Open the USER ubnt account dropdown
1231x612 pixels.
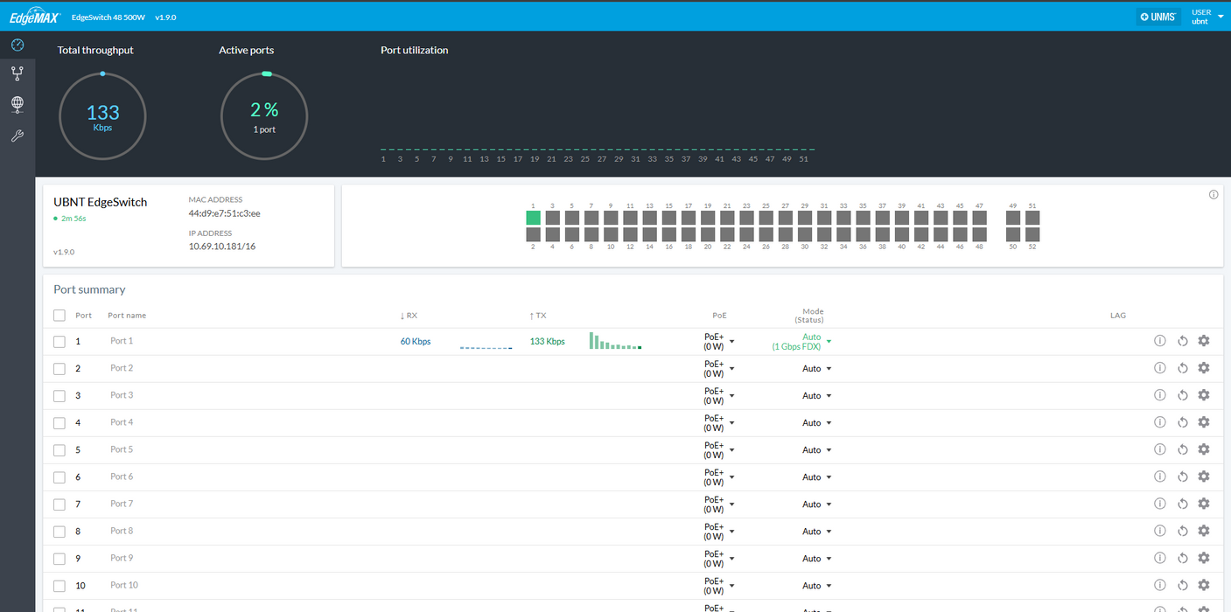[x=1207, y=17]
